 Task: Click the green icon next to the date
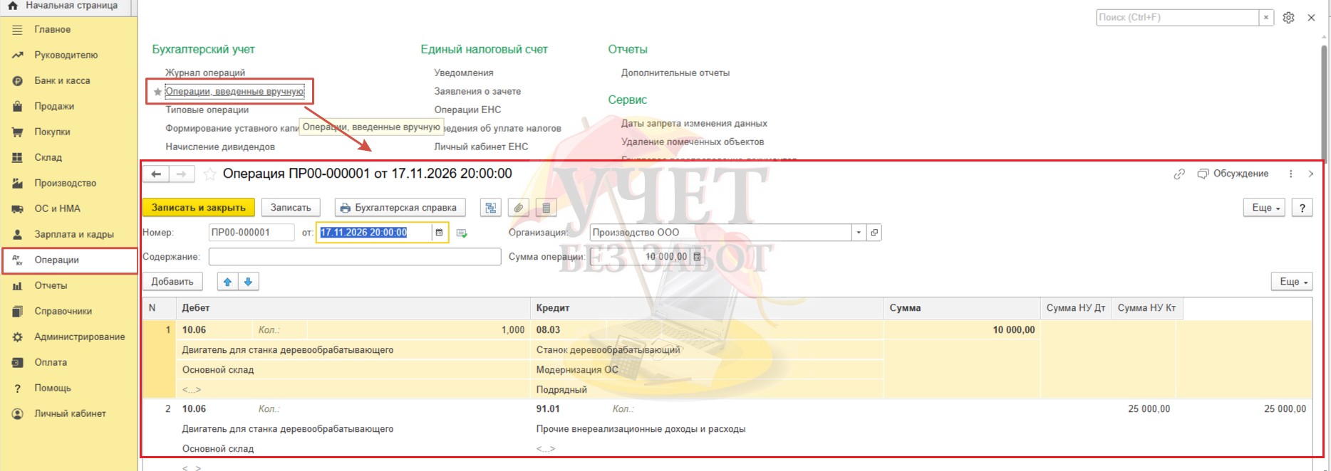[x=462, y=233]
